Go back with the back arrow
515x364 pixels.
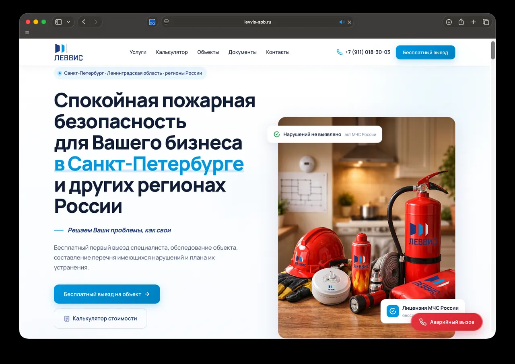tap(84, 22)
